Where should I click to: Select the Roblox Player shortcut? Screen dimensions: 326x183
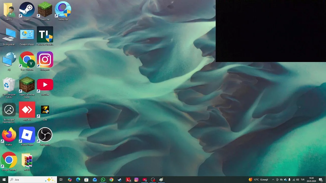pyautogui.click(x=27, y=136)
